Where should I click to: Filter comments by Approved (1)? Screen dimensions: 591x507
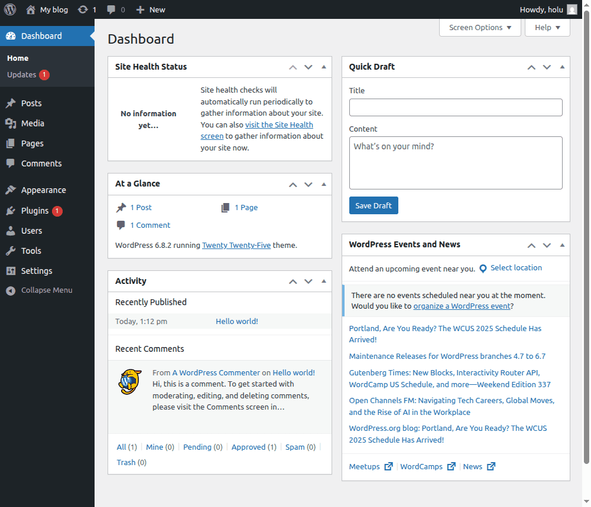[x=254, y=447]
